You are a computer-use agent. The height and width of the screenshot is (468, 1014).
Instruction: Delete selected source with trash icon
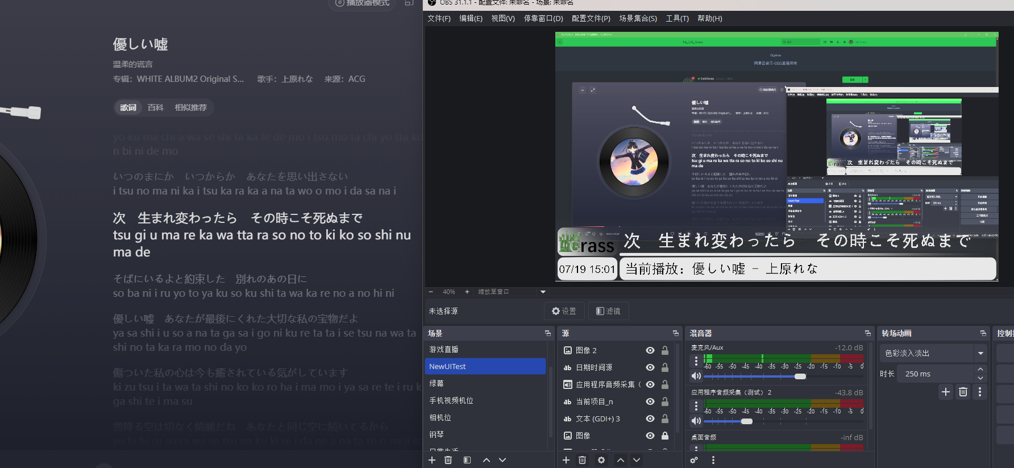(x=582, y=460)
